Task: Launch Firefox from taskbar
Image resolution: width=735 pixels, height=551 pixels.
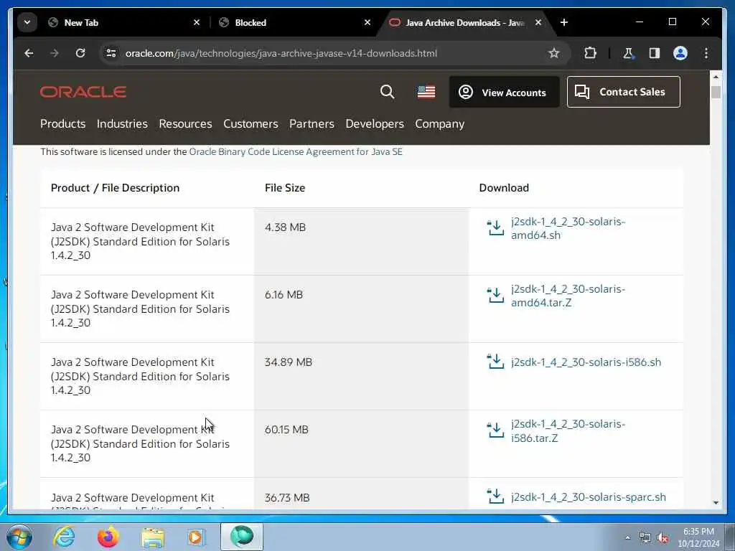Action: pyautogui.click(x=108, y=537)
